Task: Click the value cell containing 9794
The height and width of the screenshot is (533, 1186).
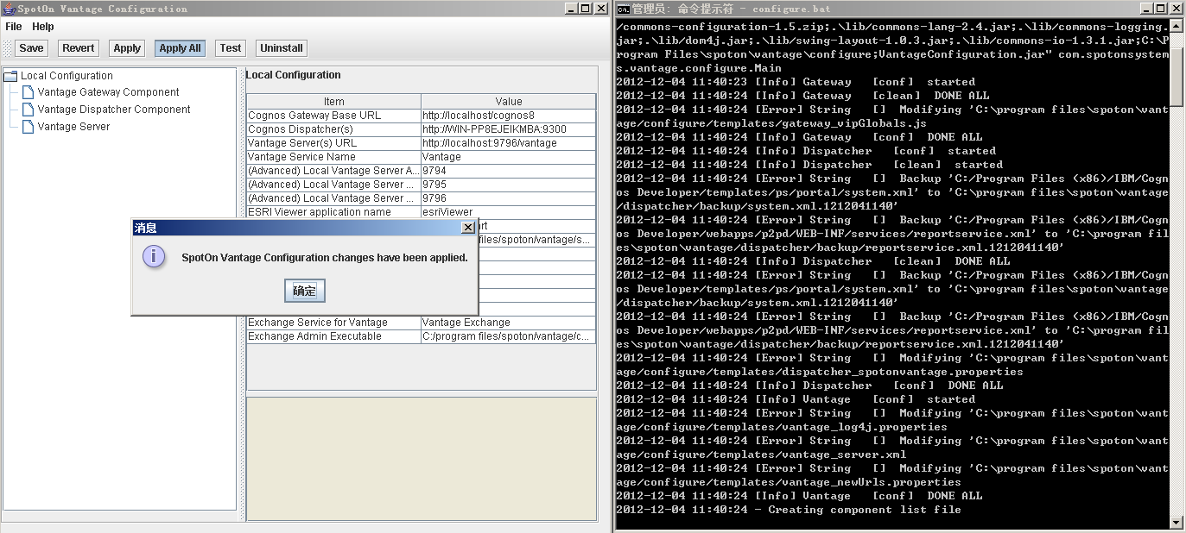Action: coord(509,171)
